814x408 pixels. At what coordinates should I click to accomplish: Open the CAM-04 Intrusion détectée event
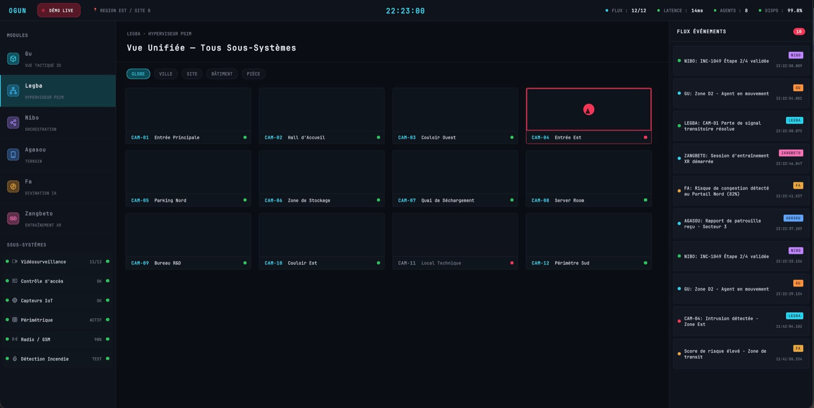[741, 321]
